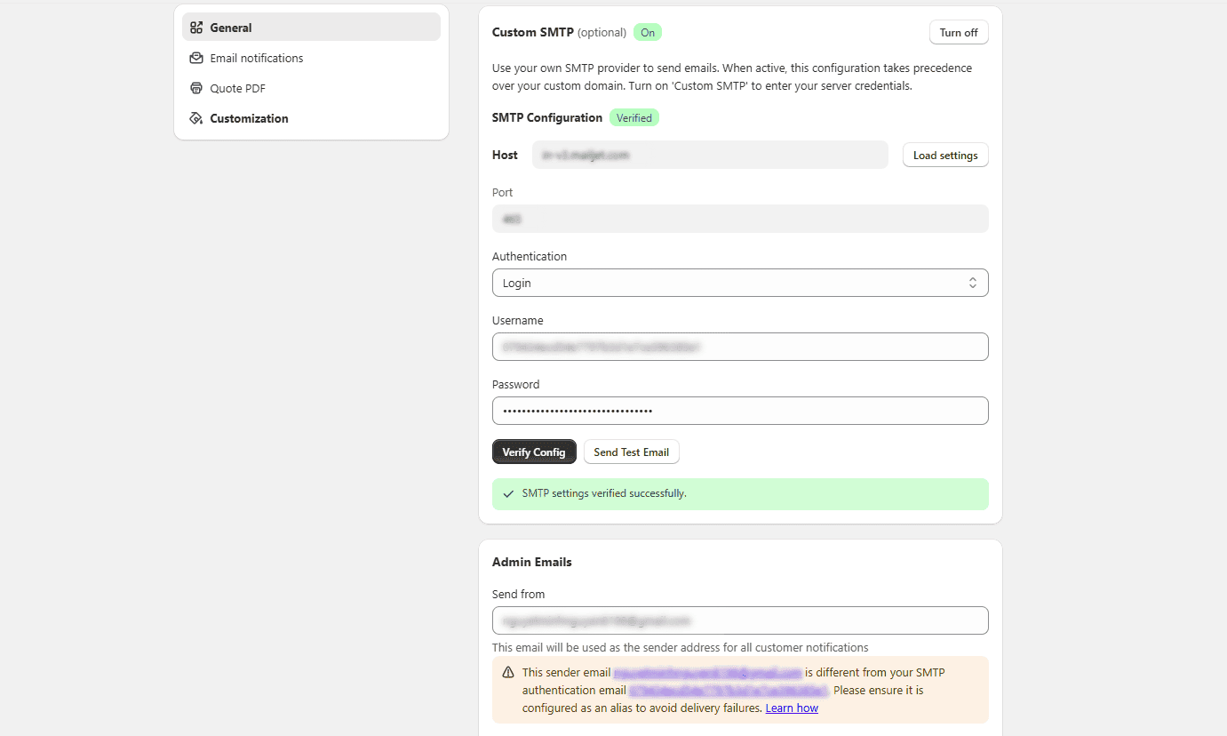
Task: Click the blurred sender email link in warning
Action: coord(707,673)
